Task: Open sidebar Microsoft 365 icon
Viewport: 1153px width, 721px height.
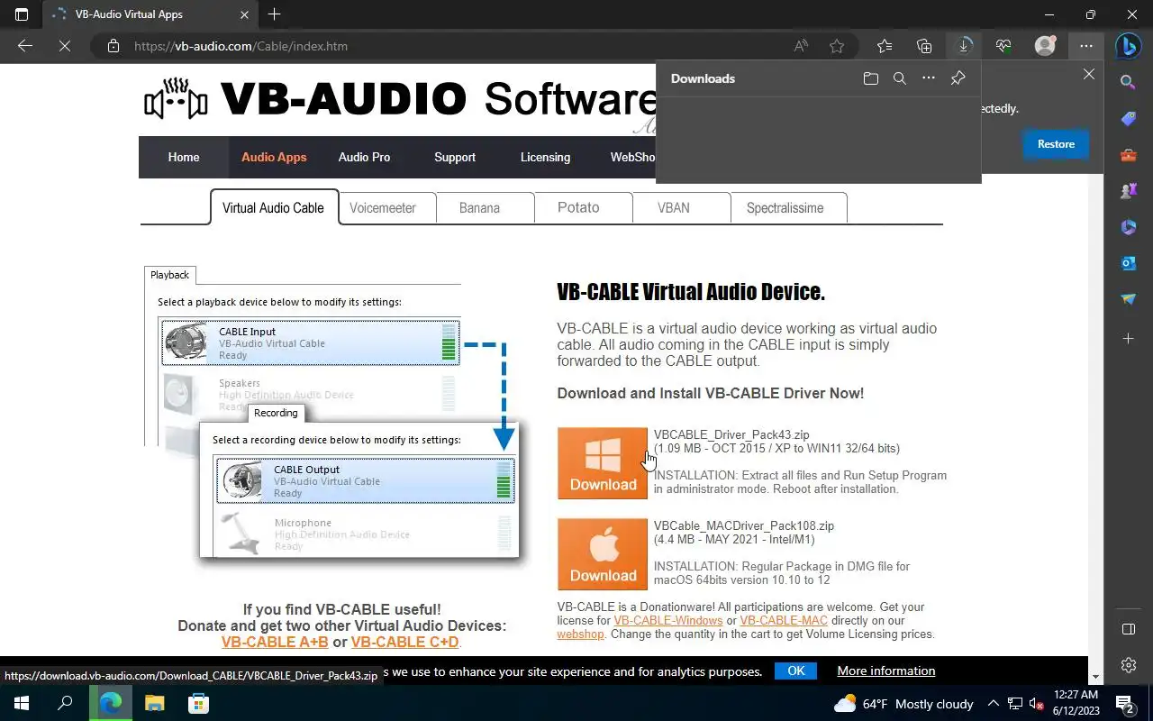Action: click(1128, 227)
